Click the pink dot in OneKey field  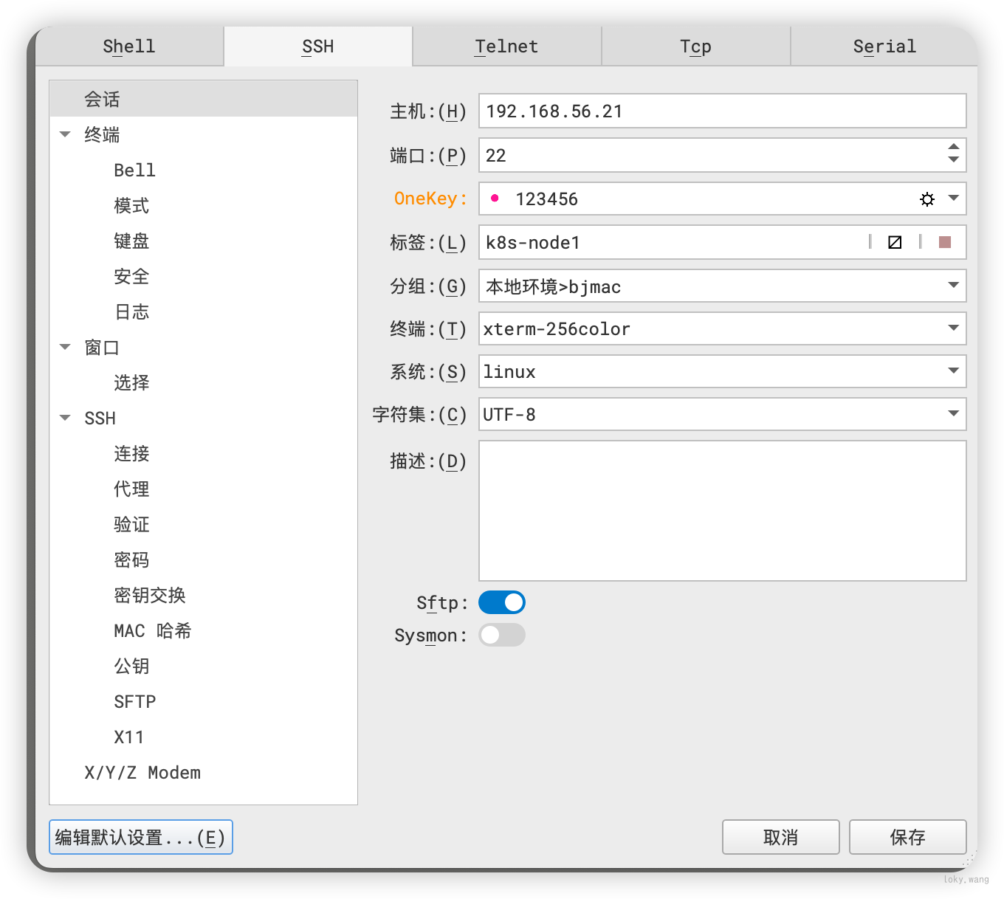point(495,199)
